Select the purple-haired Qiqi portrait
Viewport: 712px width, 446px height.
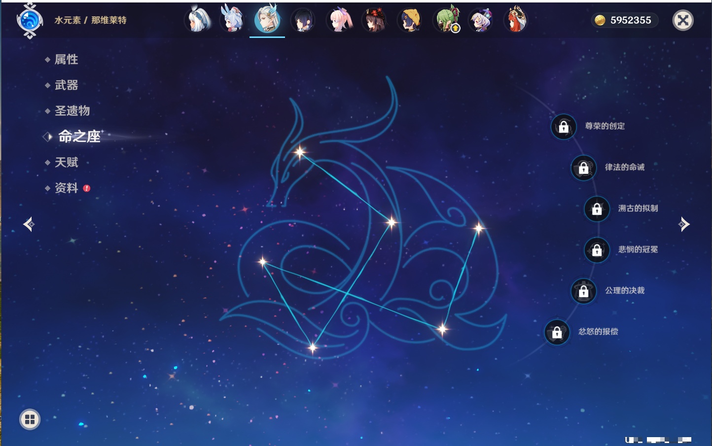tap(481, 20)
